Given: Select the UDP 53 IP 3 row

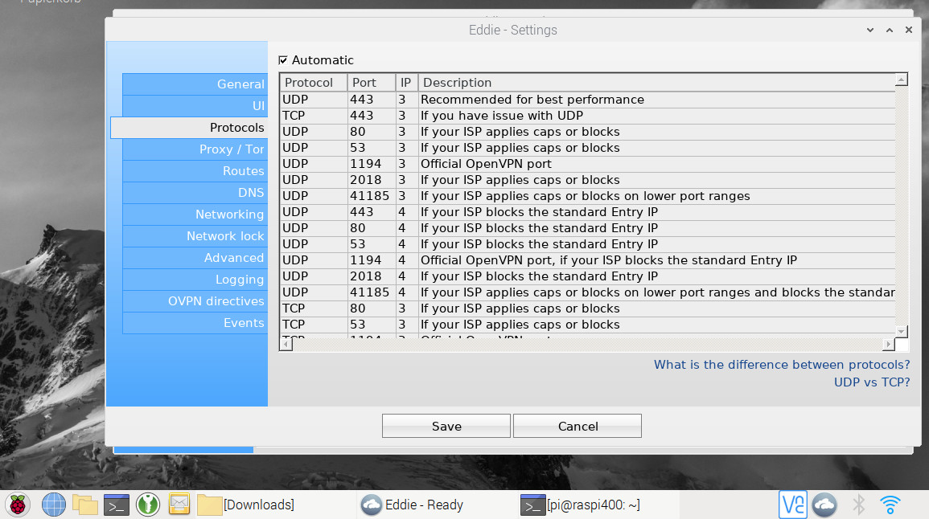Looking at the screenshot, I should 587,147.
